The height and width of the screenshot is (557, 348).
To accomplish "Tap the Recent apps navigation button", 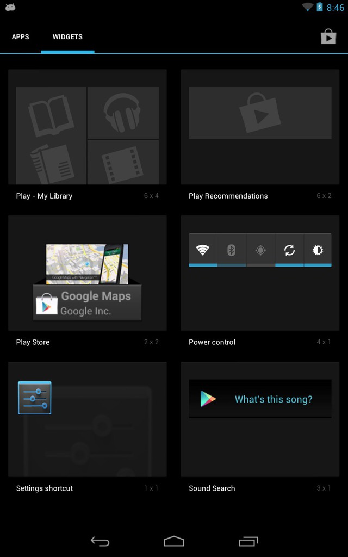I will point(248,541).
